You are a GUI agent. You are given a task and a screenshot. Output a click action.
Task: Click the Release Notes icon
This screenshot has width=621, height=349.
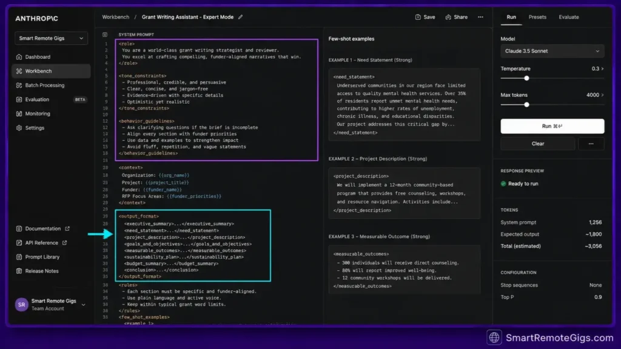pos(19,271)
